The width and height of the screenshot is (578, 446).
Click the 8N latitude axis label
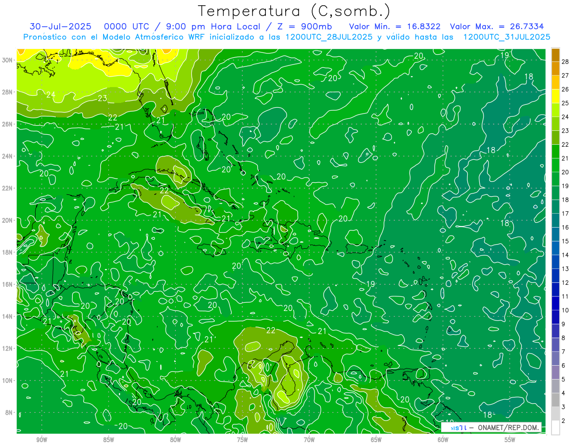tap(10, 412)
